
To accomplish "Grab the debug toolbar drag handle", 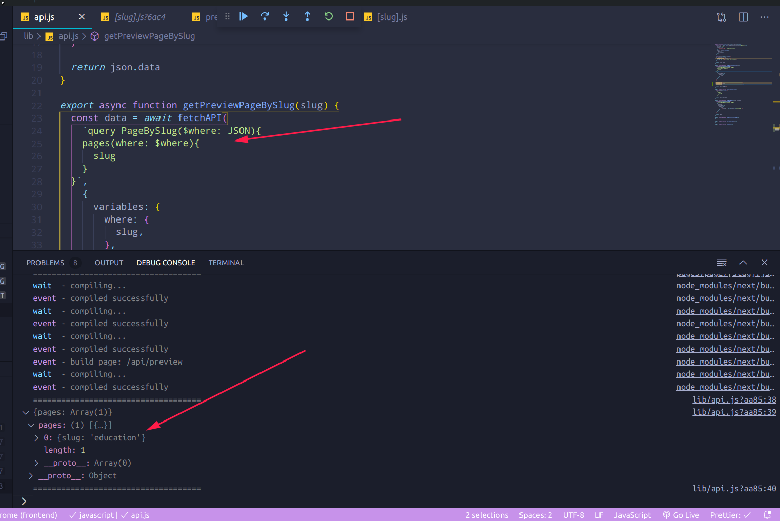I will click(x=227, y=16).
